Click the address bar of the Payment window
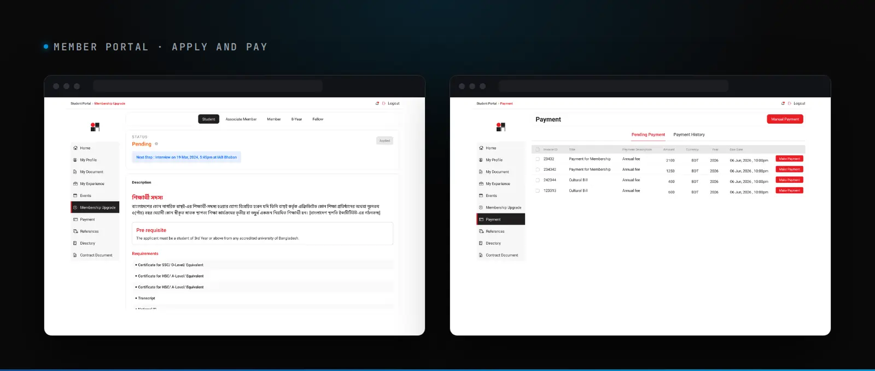875x371 pixels. [614, 86]
